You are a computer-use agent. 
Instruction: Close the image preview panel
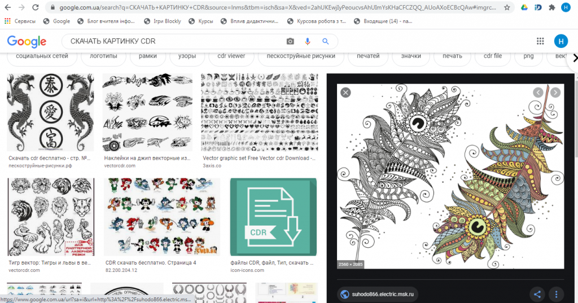345,93
